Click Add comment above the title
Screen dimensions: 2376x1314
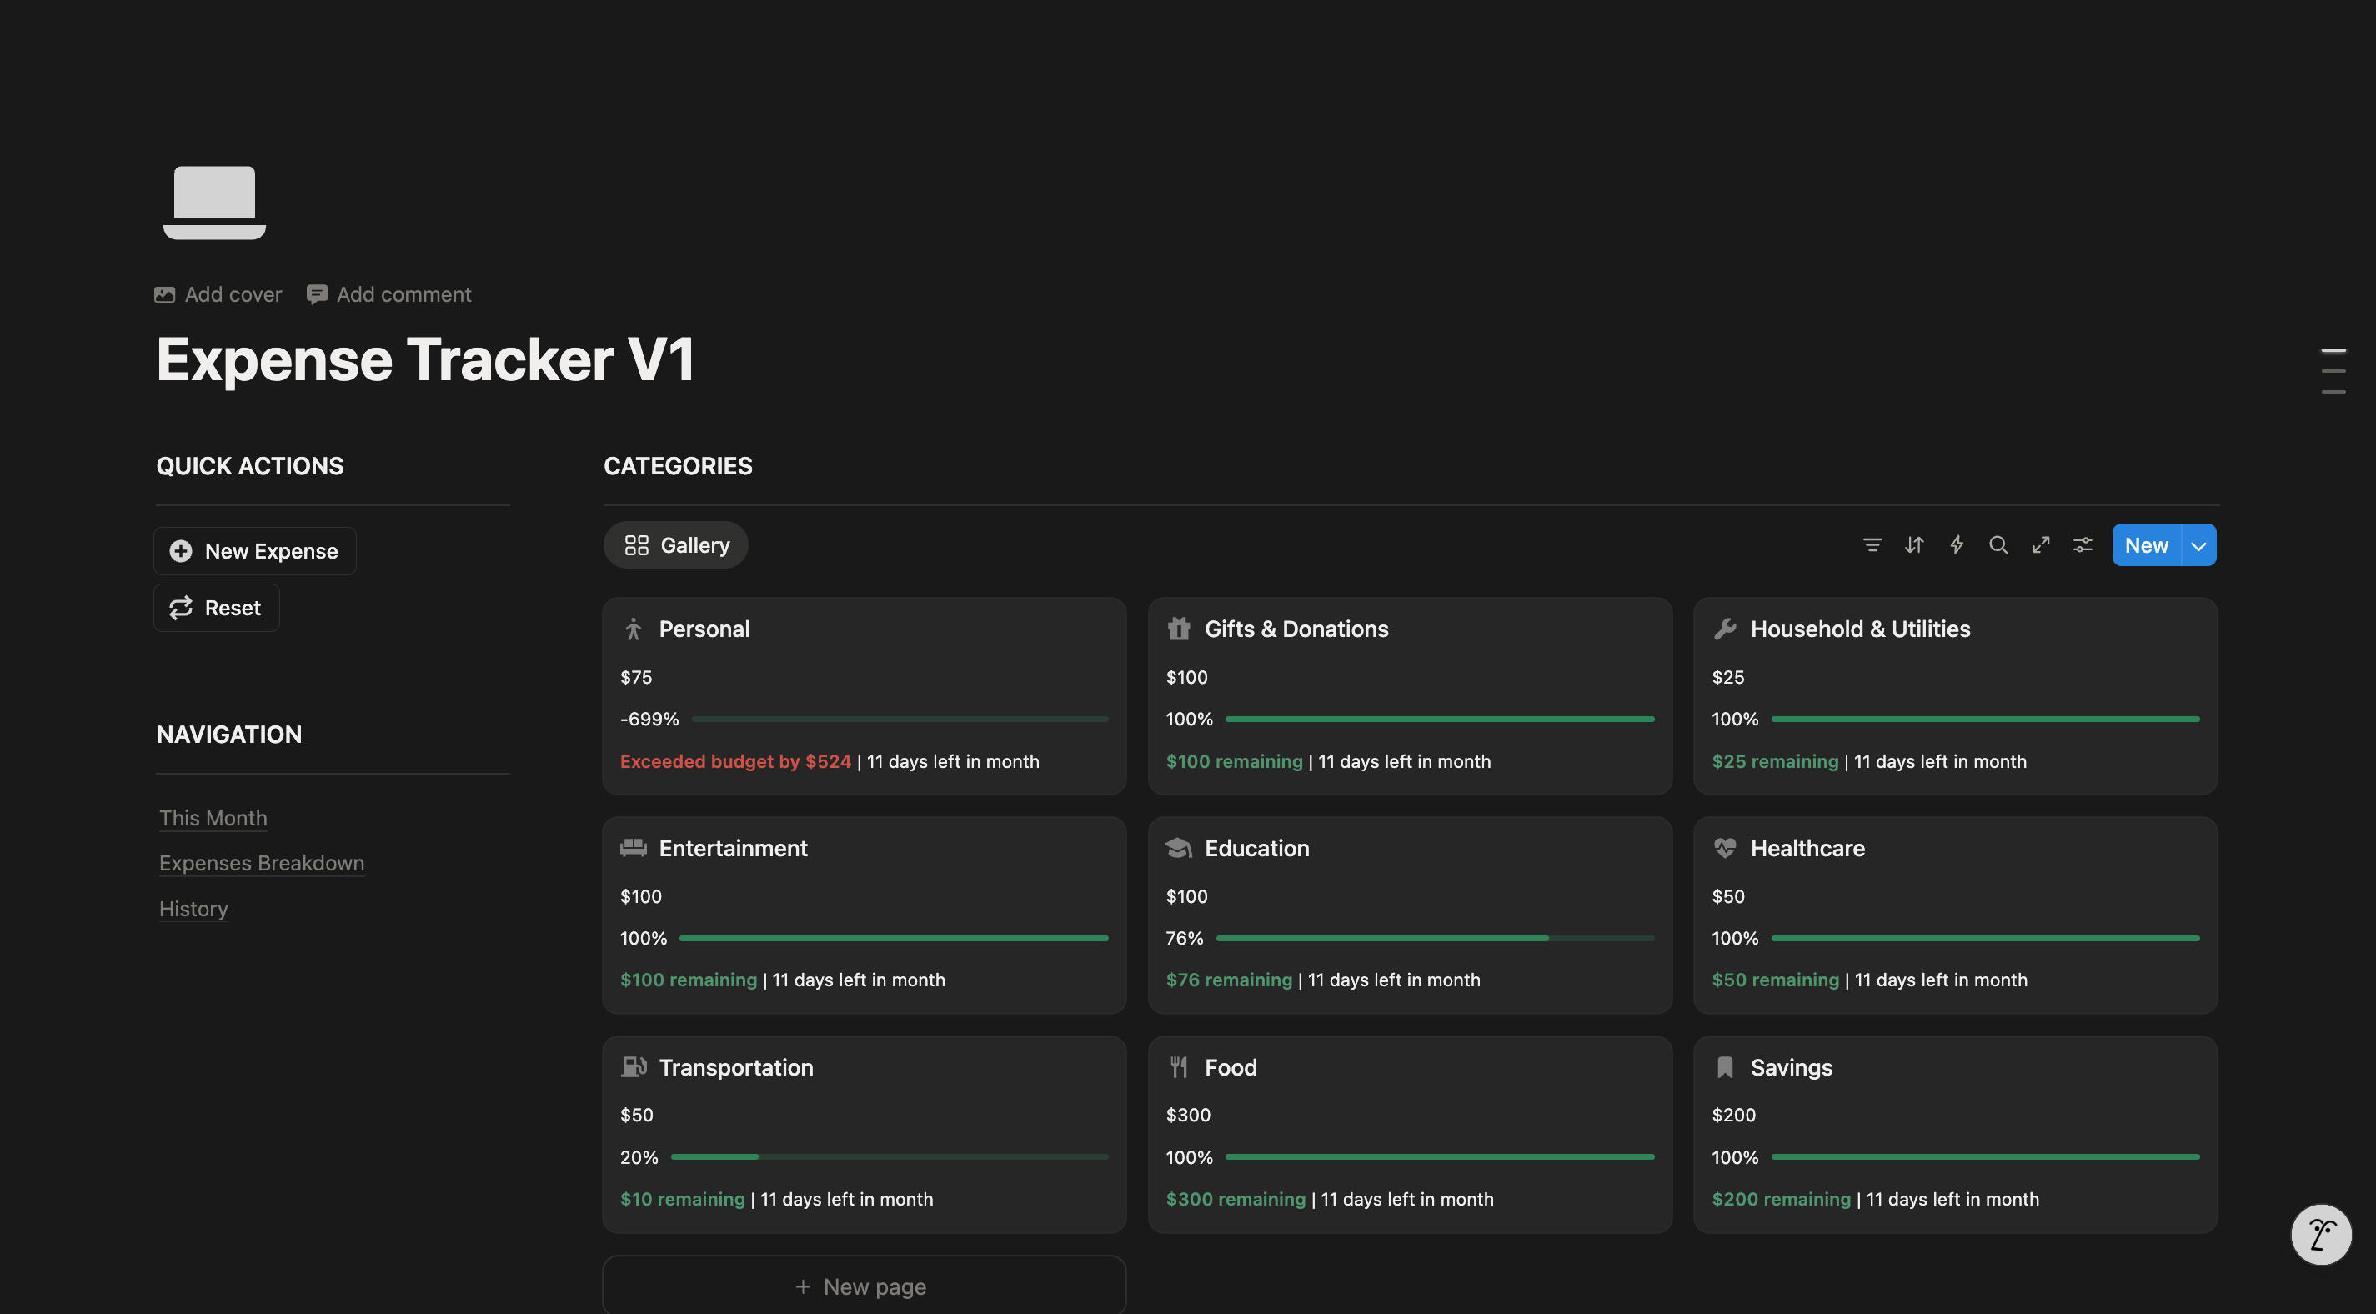(388, 294)
